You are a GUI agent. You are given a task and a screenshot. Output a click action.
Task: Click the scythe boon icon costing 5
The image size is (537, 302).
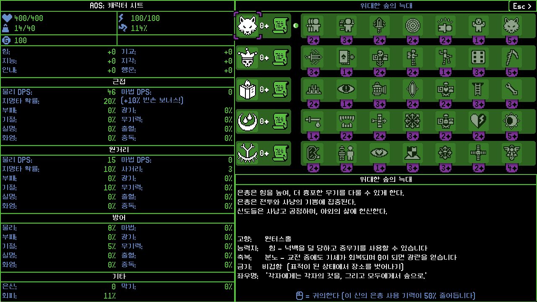[x=512, y=57]
